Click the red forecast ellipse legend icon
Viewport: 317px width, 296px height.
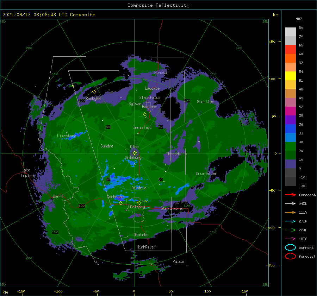(x=290, y=256)
